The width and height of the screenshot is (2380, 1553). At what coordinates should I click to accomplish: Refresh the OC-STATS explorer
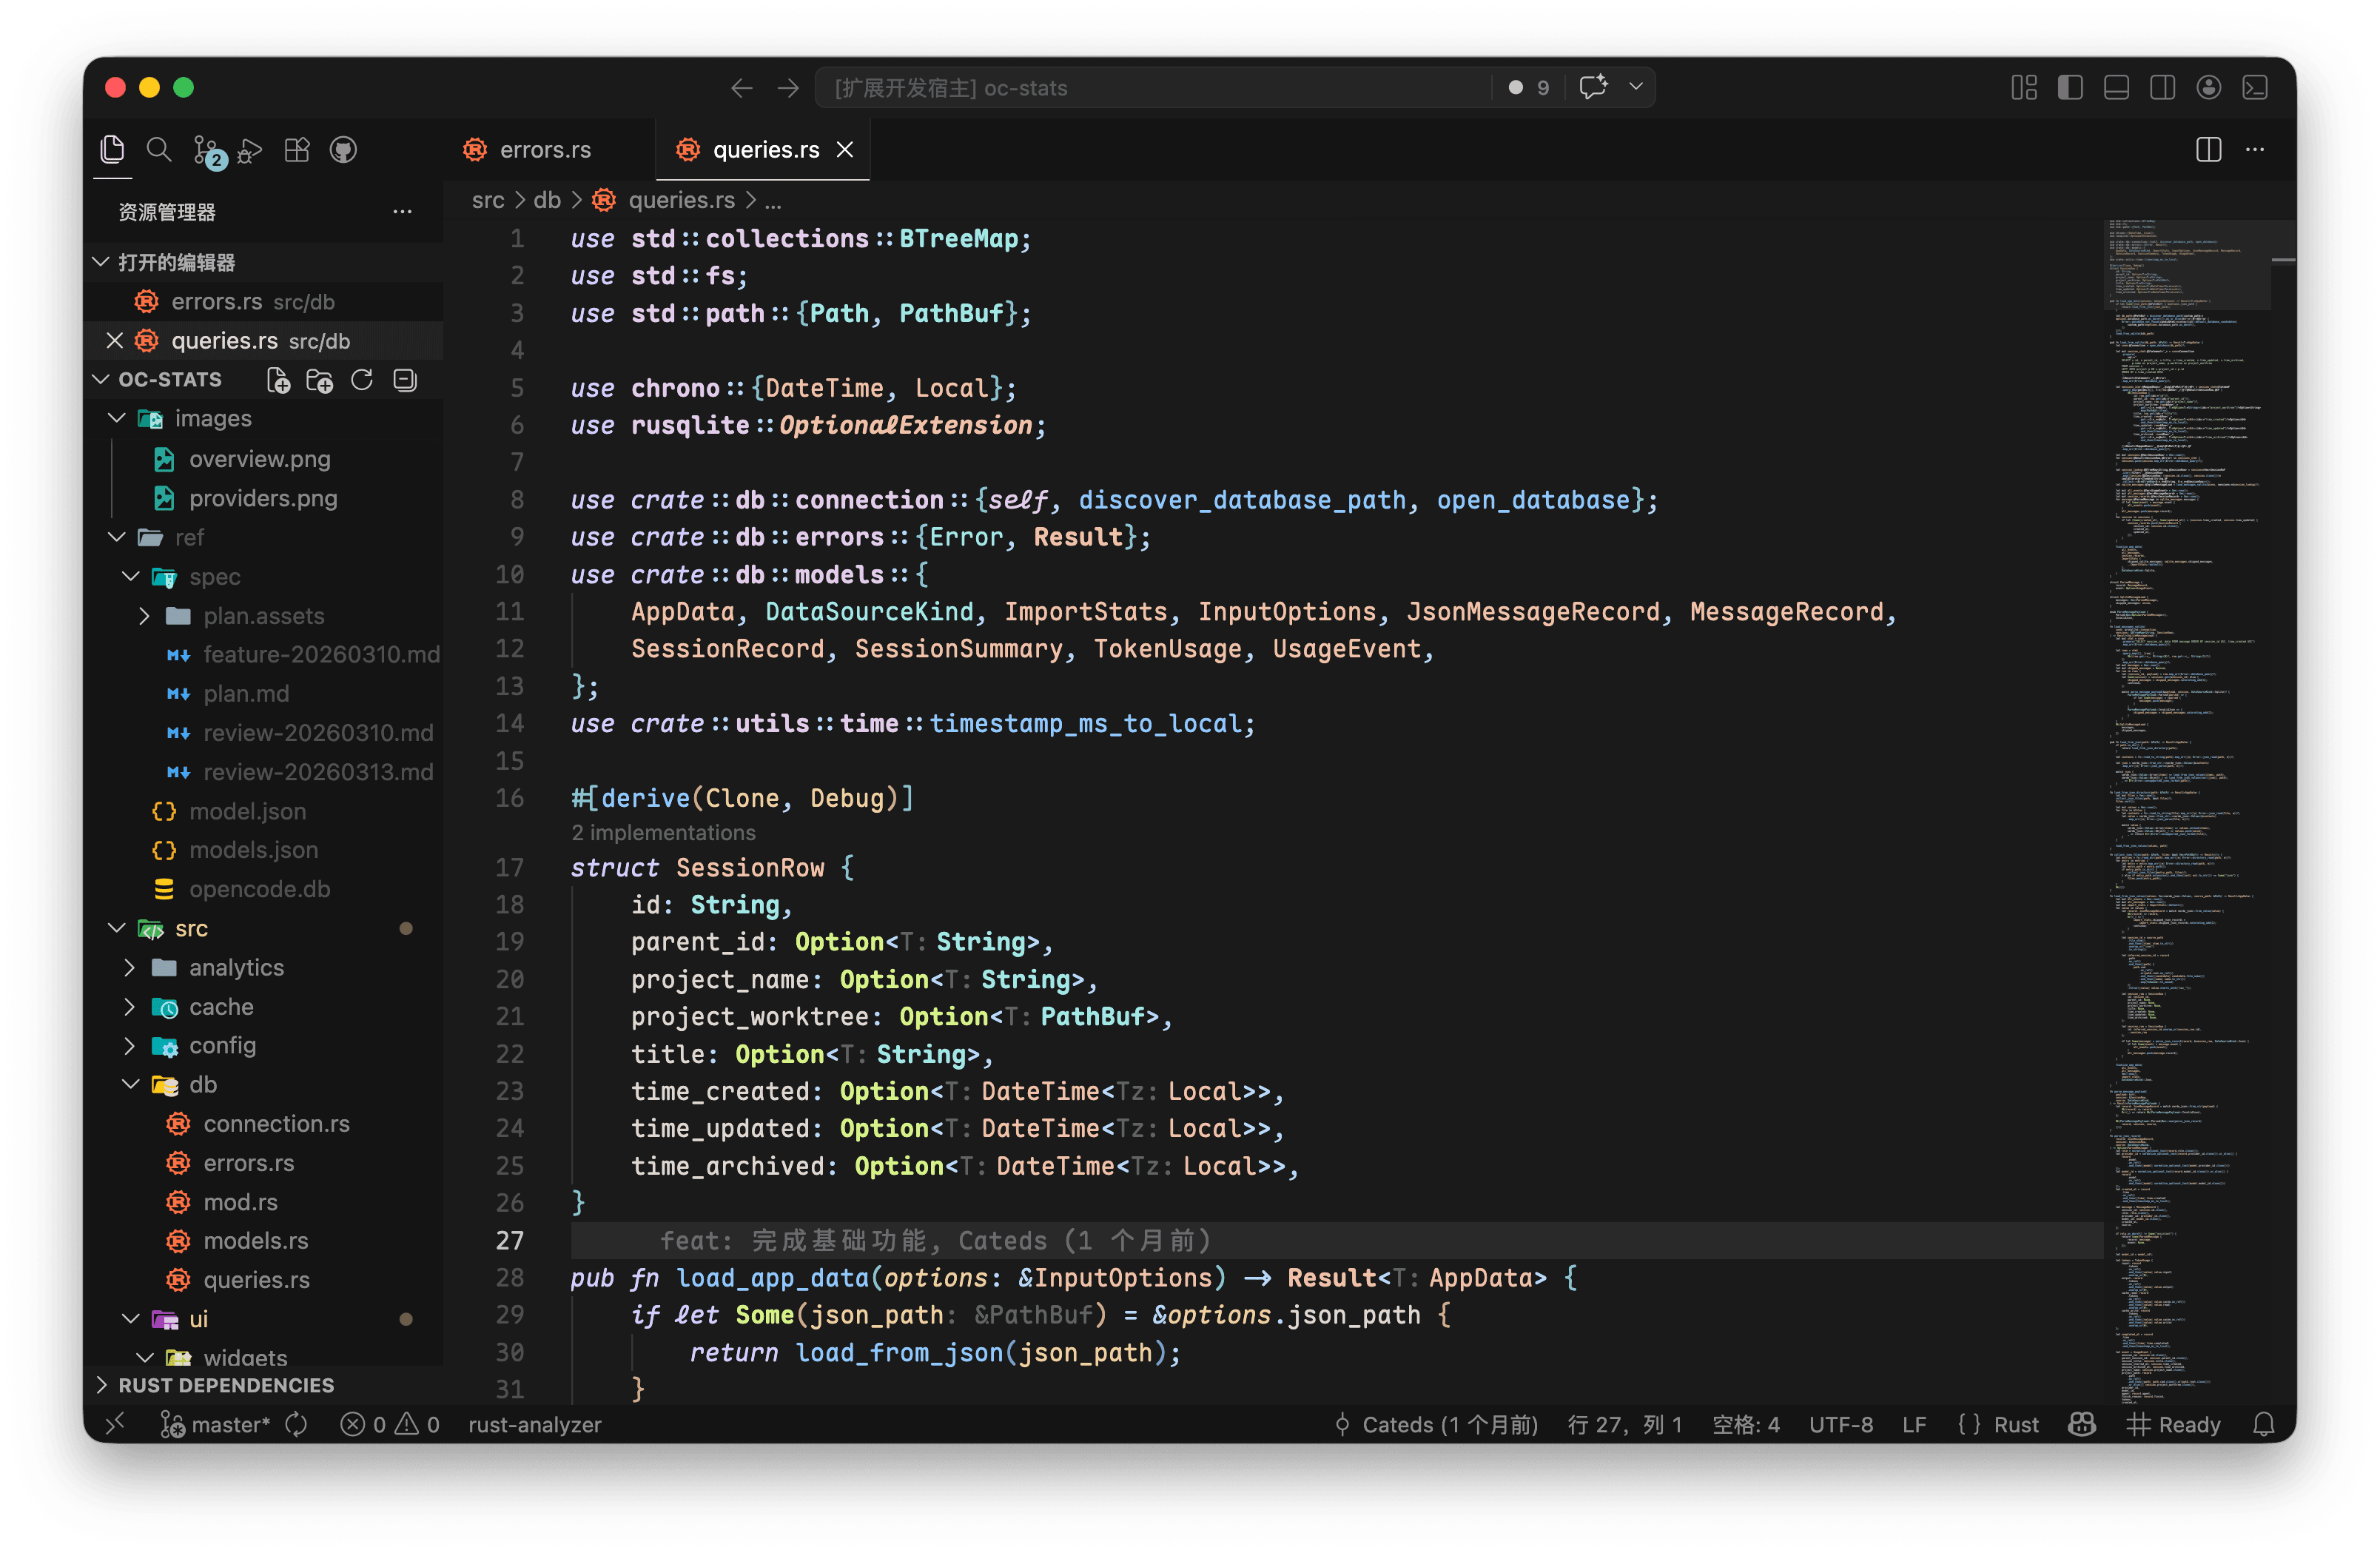(x=362, y=380)
